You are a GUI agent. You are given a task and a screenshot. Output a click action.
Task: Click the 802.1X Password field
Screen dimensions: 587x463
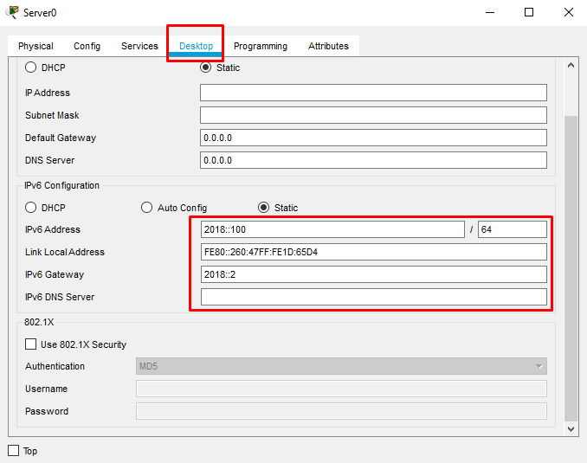341,411
